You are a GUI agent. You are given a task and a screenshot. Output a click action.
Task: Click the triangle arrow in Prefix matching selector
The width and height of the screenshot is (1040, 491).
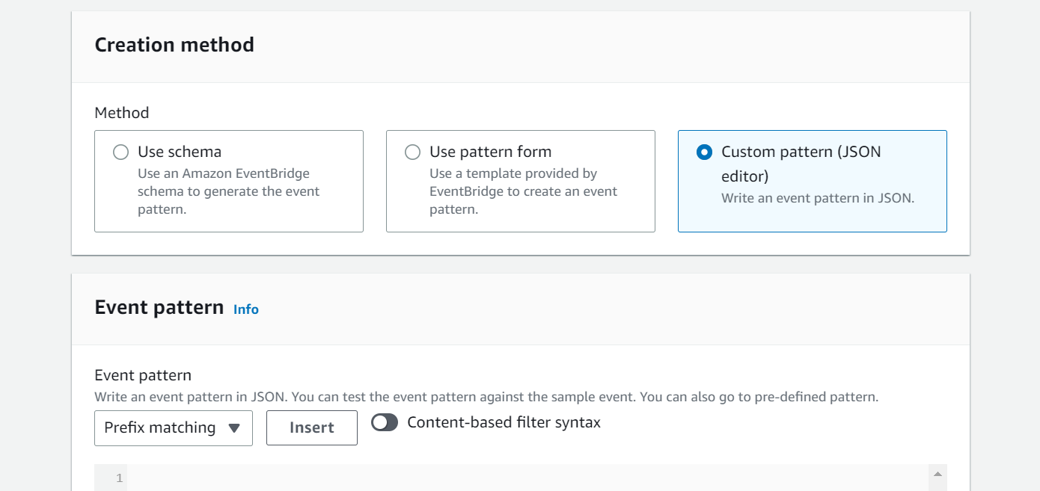tap(234, 428)
